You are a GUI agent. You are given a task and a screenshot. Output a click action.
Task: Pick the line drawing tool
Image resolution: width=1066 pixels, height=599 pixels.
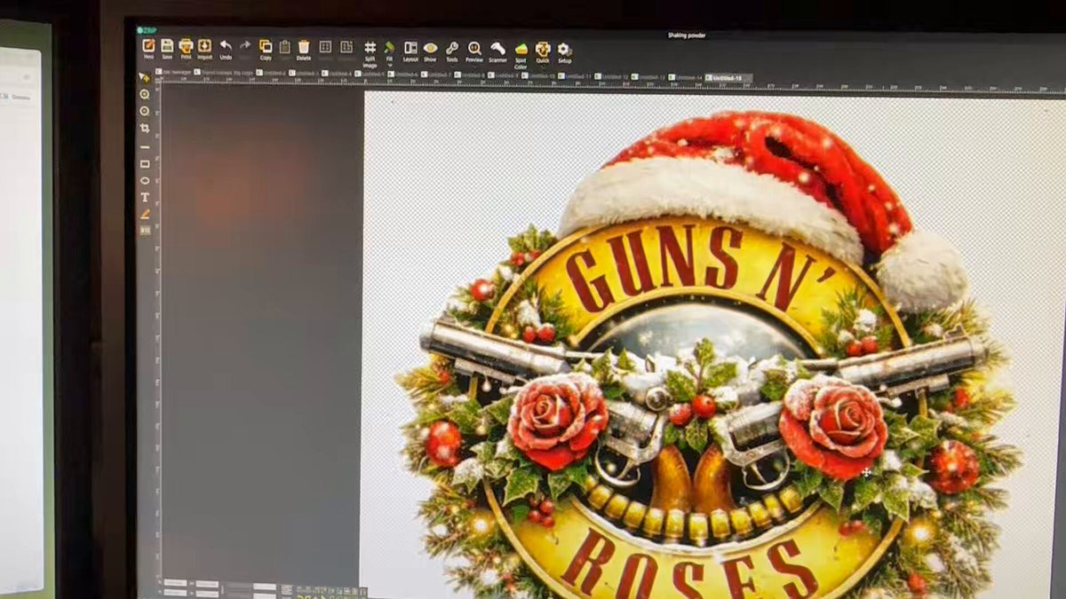[x=145, y=146]
